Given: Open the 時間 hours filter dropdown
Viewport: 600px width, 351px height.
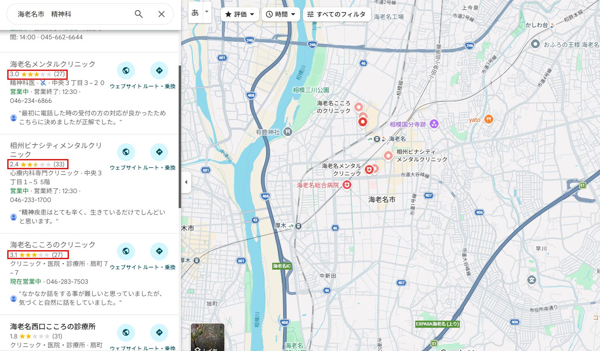Looking at the screenshot, I should tap(281, 14).
